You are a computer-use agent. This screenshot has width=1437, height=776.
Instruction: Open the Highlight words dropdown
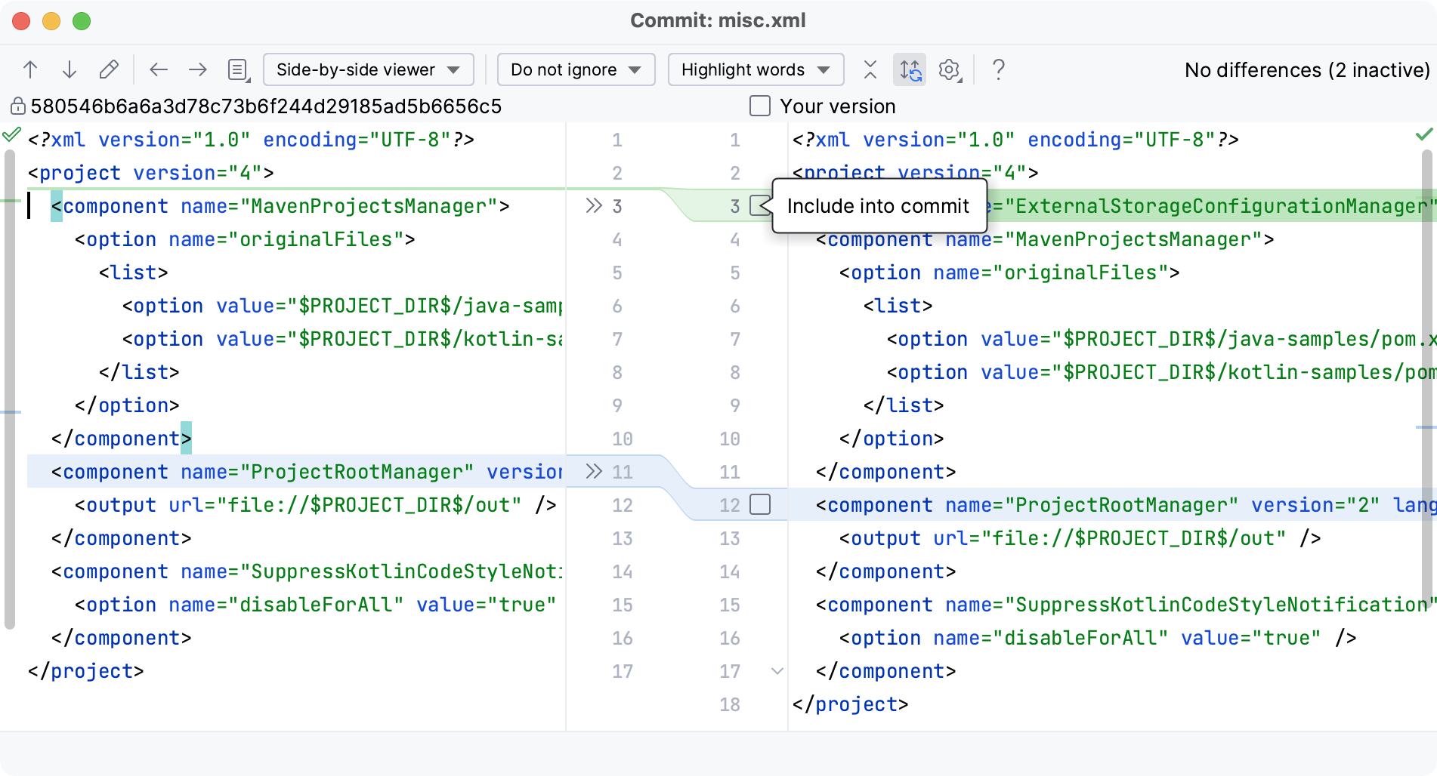755,69
